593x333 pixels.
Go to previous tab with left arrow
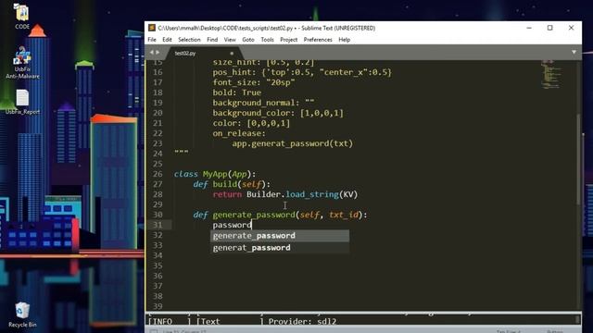pos(152,53)
